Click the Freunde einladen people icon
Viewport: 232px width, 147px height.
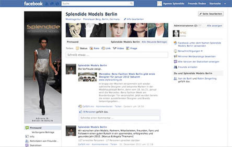[x=175, y=67]
